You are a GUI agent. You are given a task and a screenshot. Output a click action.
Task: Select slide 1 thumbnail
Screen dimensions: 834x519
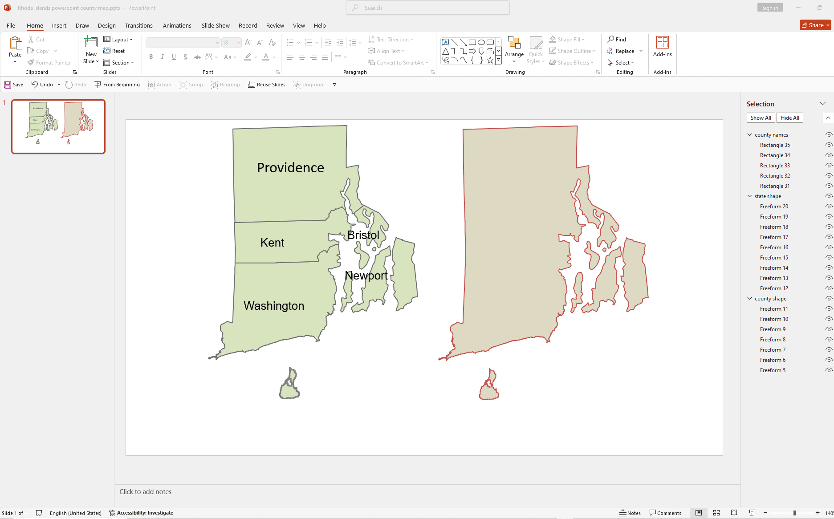[x=58, y=127]
